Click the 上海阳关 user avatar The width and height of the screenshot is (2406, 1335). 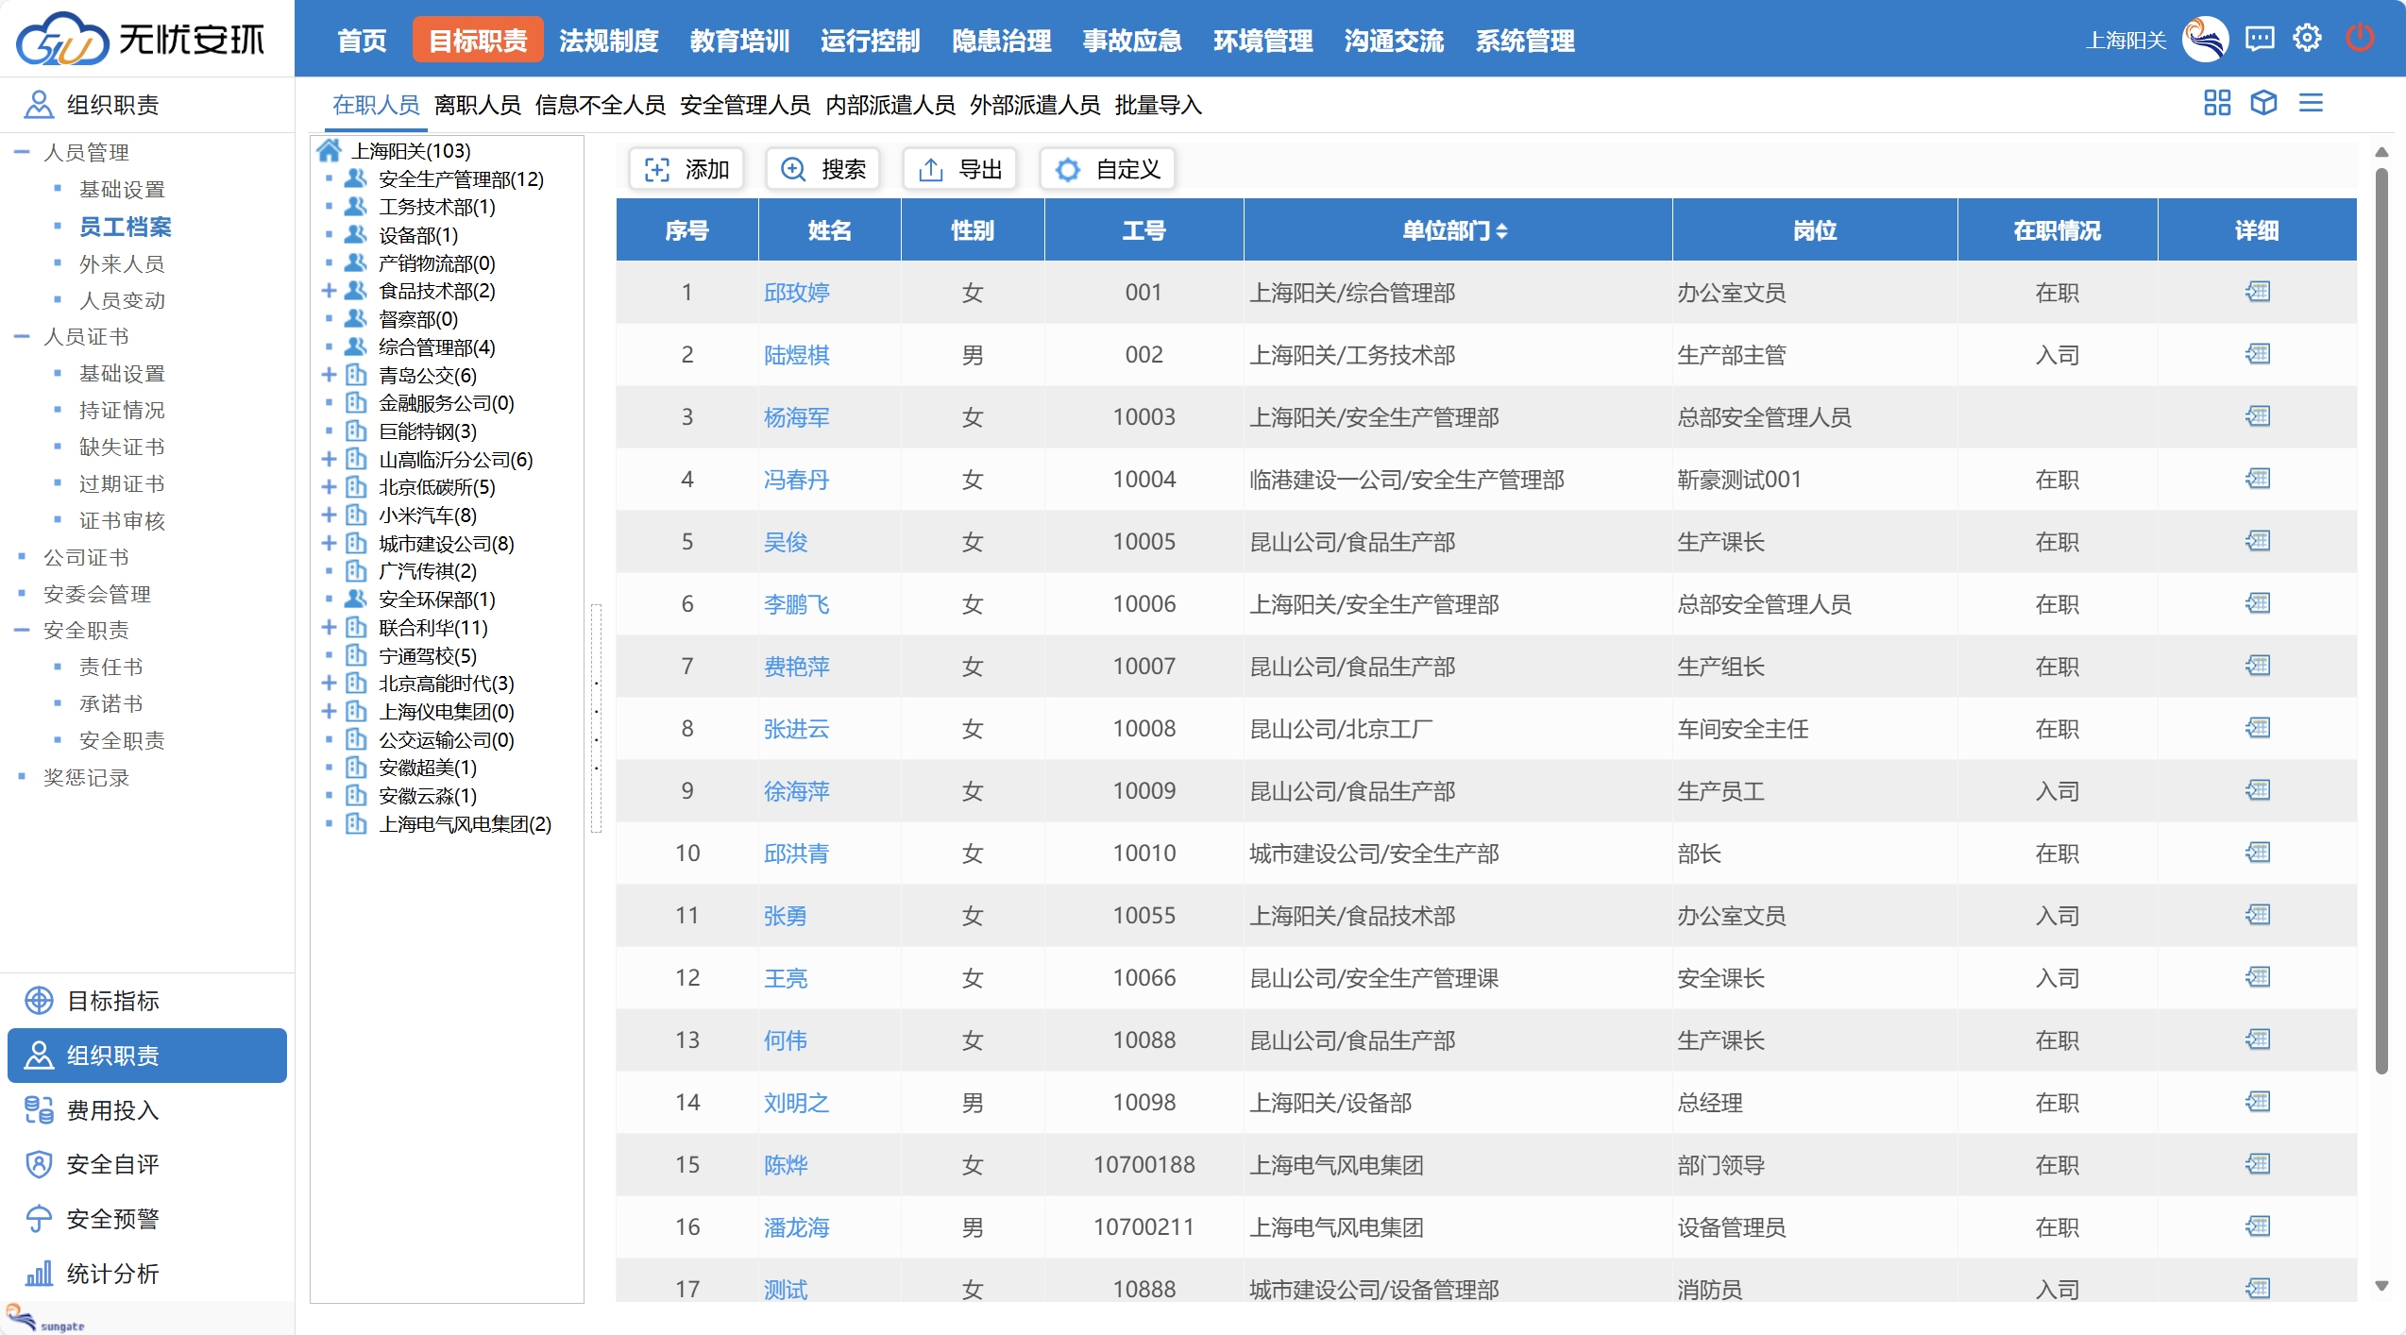2205,39
